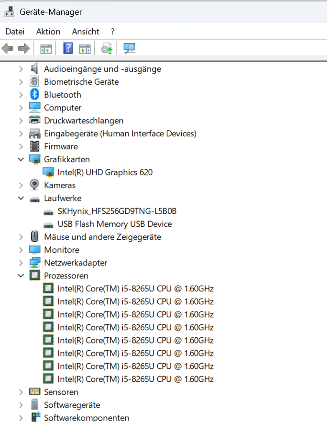The width and height of the screenshot is (327, 422).
Task: Toggle the action pane toolbar icon
Action: click(85, 49)
